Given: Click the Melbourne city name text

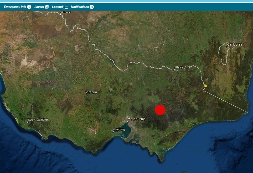Looking at the screenshot, I should [136, 119].
